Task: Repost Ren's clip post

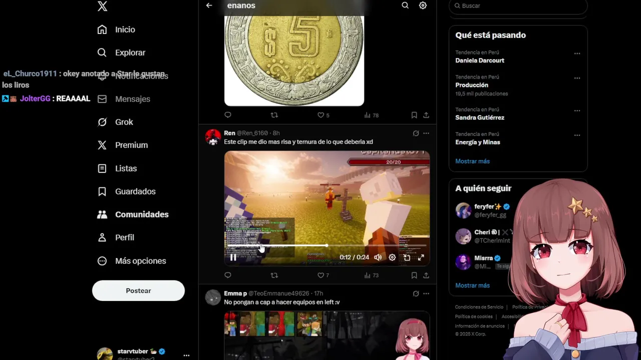Action: pyautogui.click(x=274, y=275)
